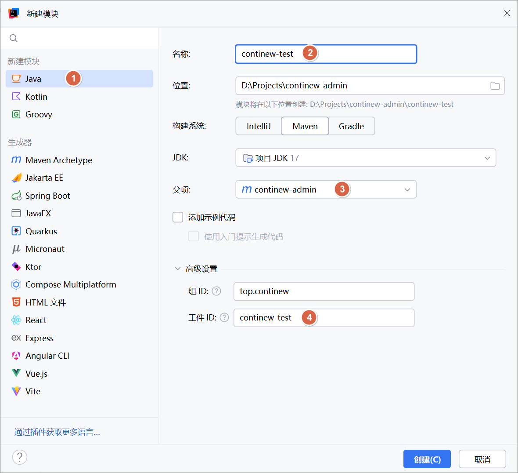518x473 pixels.
Task: Toggle the 使用入门提示生成代码 checkbox
Action: point(194,236)
